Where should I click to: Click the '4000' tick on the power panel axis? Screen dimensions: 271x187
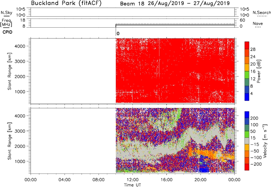pyautogui.click(x=20, y=46)
